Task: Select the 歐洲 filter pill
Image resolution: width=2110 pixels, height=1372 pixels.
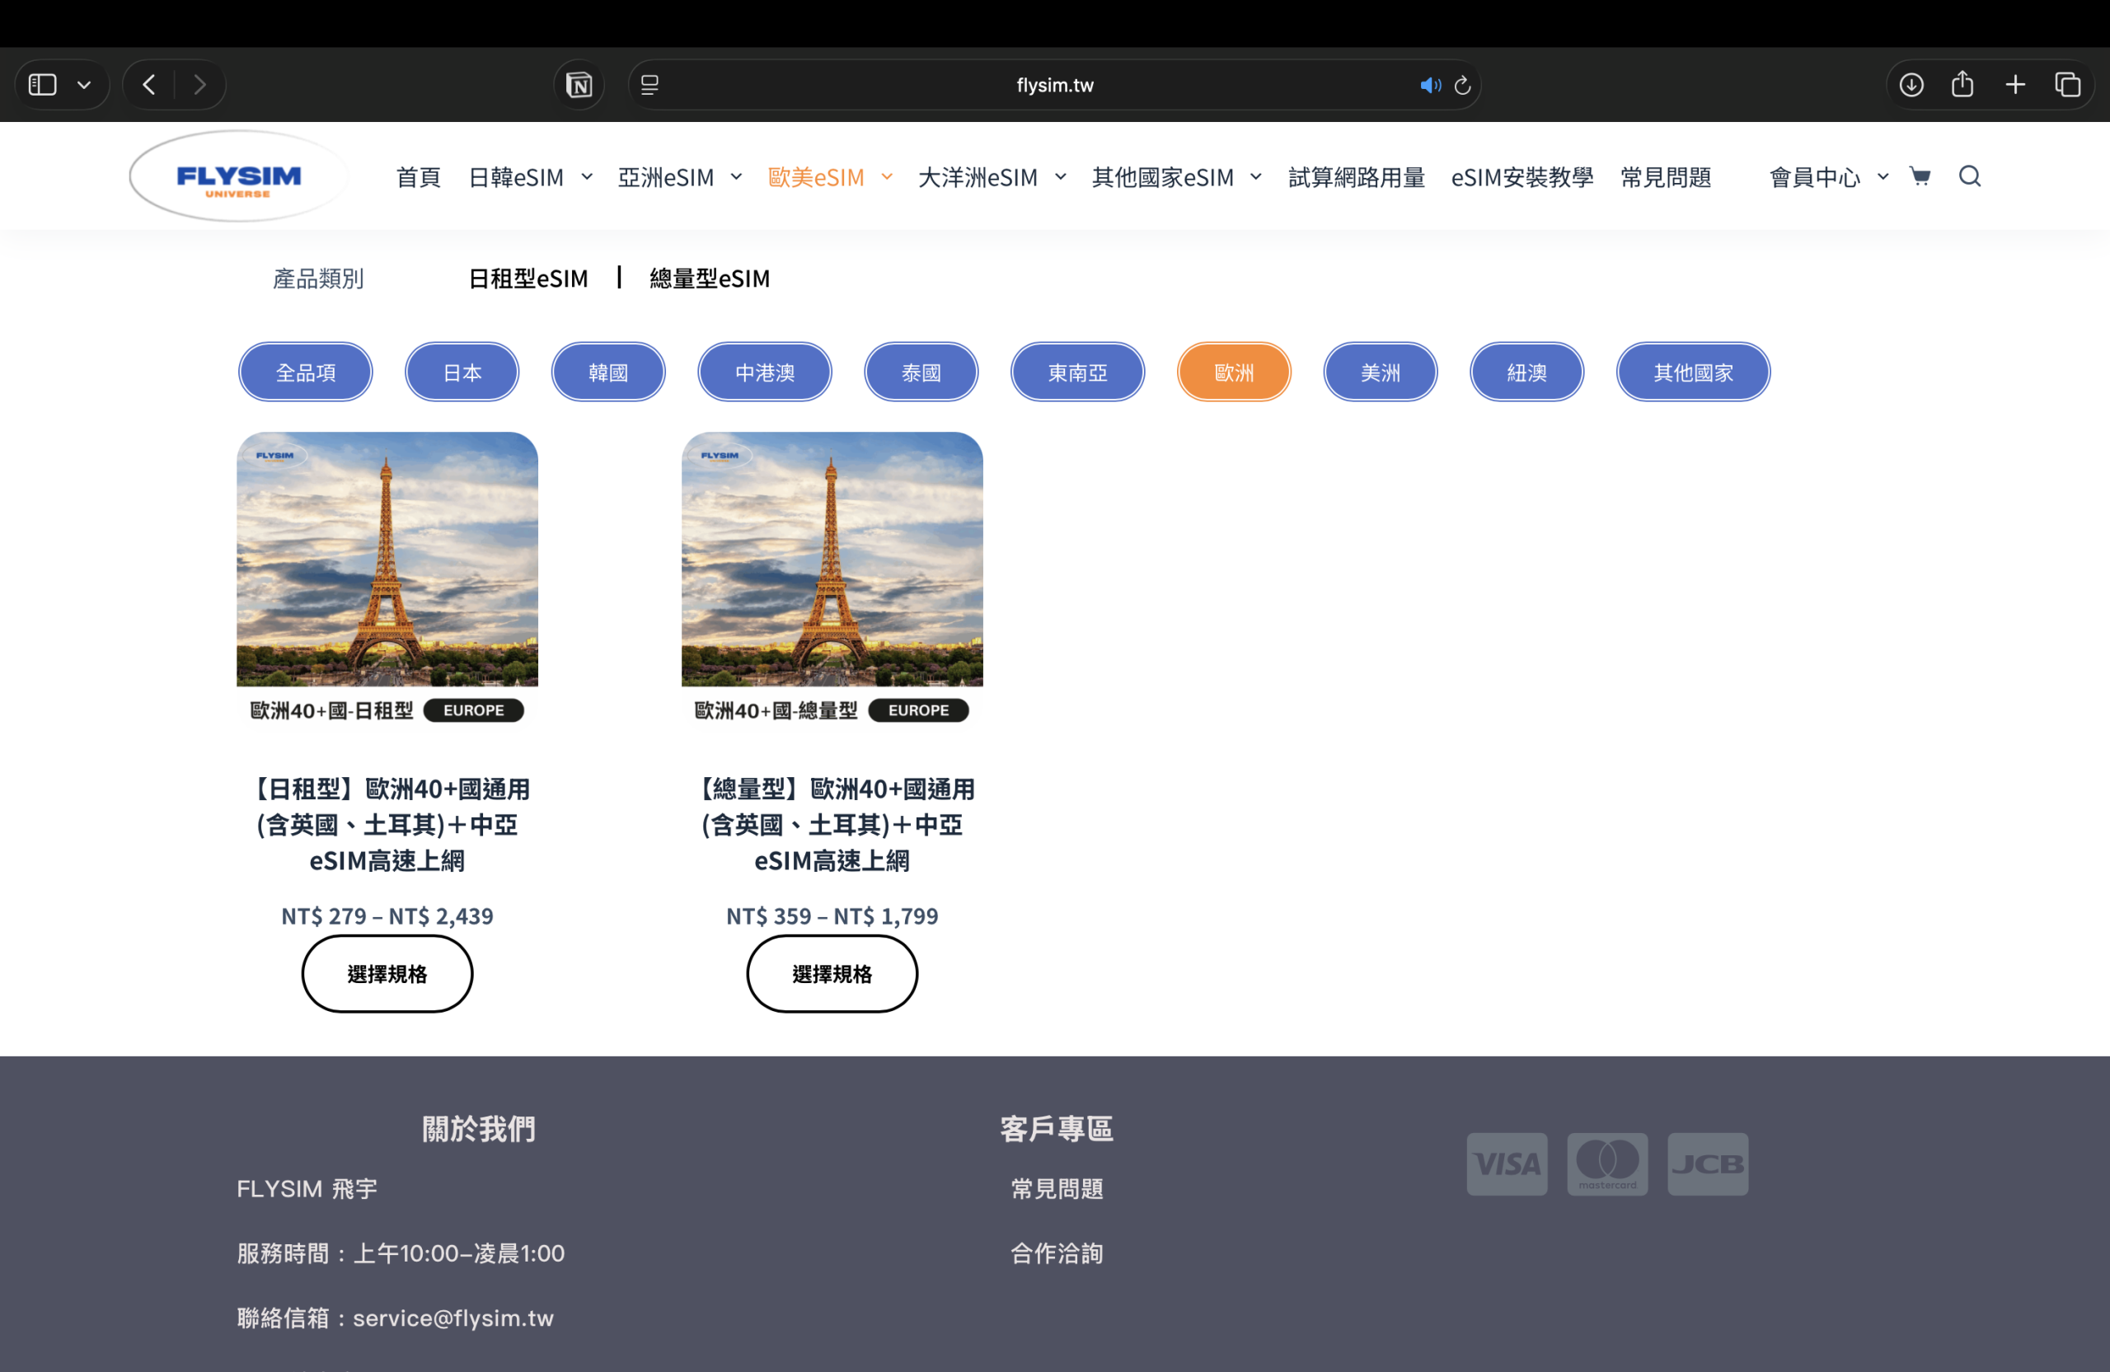Action: (x=1233, y=372)
